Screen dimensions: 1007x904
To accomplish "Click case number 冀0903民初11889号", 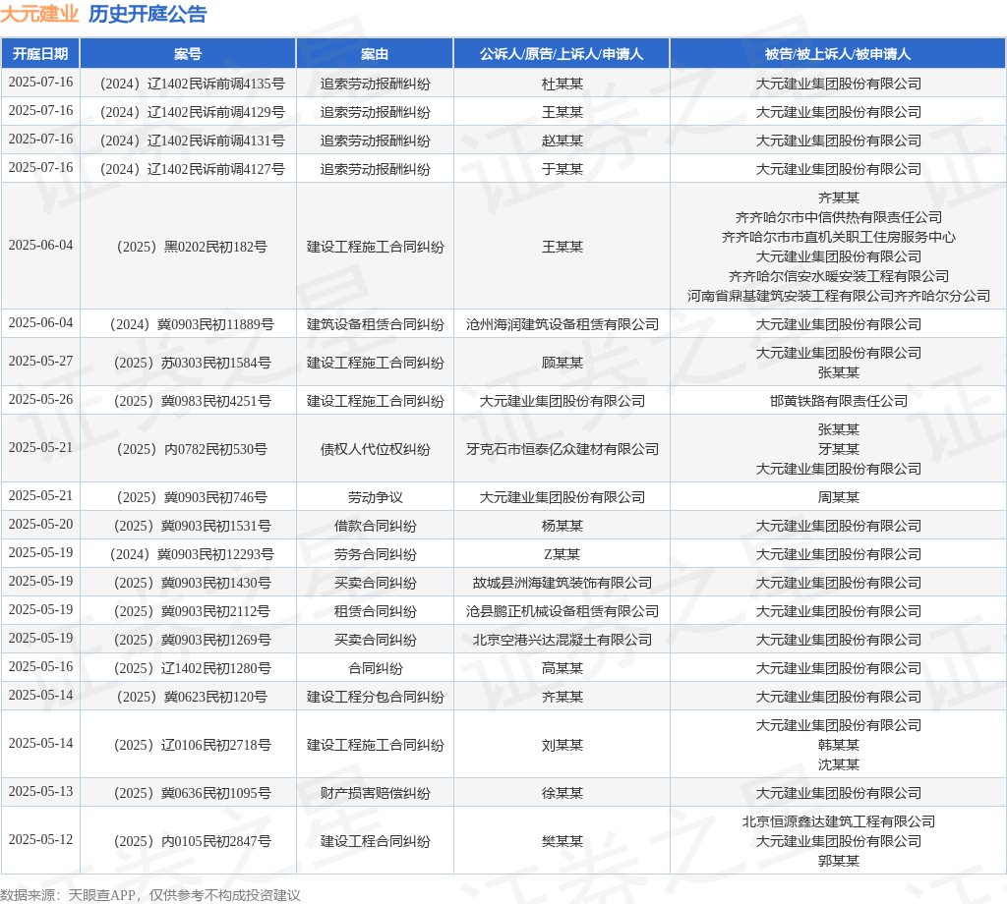I will tap(192, 324).
